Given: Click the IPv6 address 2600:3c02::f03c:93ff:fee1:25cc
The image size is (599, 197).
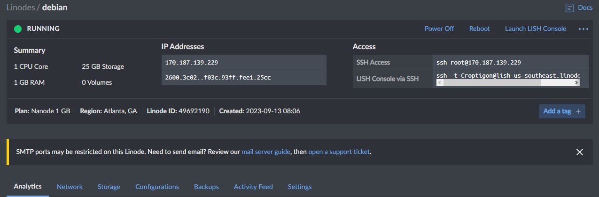Looking at the screenshot, I should 218,78.
